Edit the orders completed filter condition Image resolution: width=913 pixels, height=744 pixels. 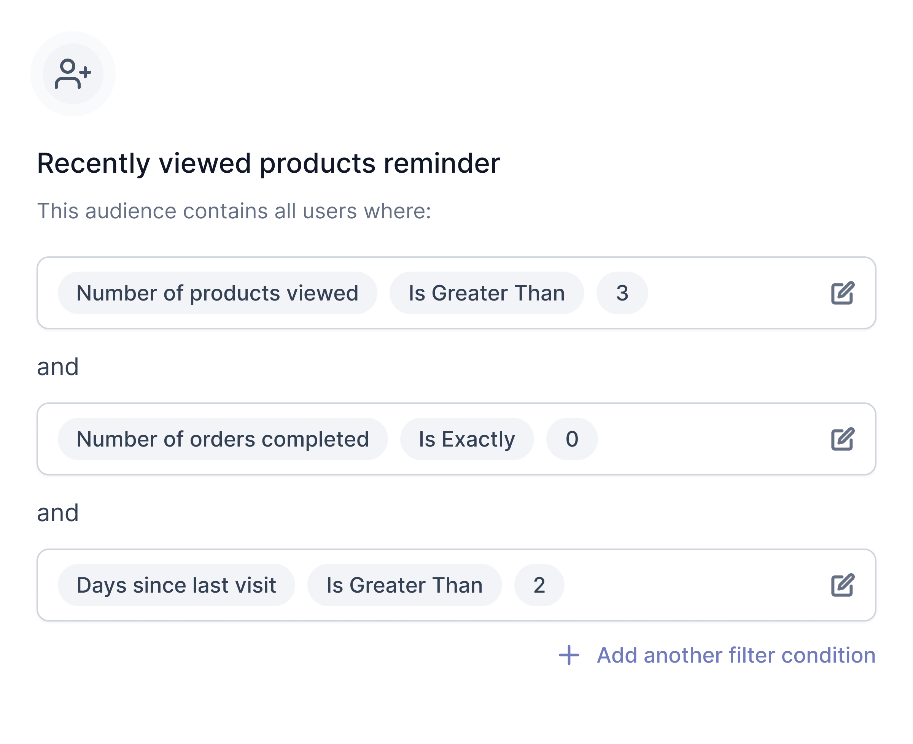(842, 439)
